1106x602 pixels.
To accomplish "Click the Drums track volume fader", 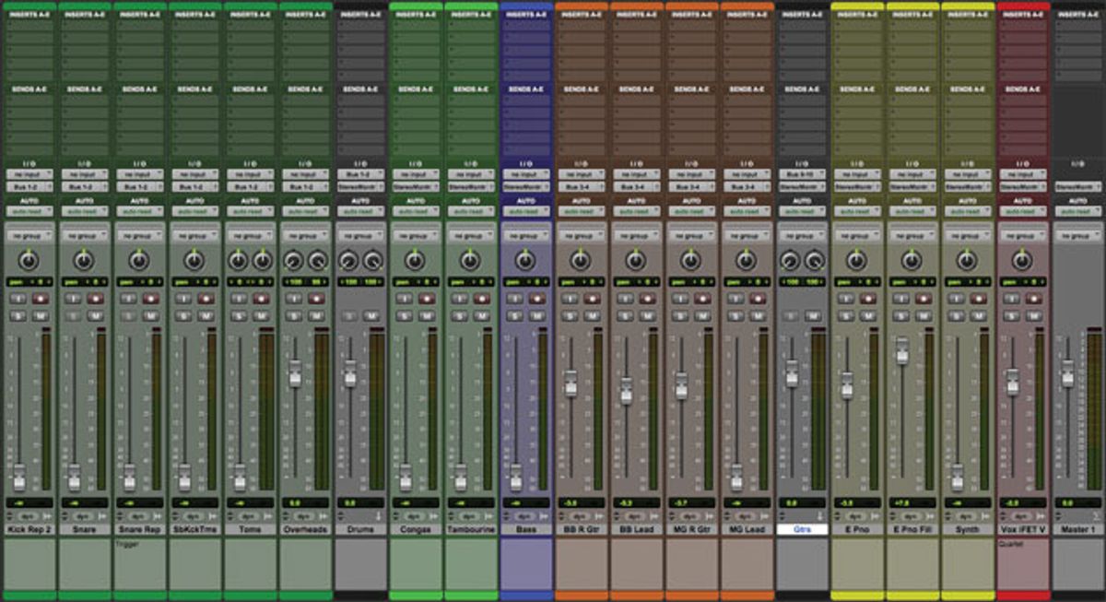I will tap(350, 372).
